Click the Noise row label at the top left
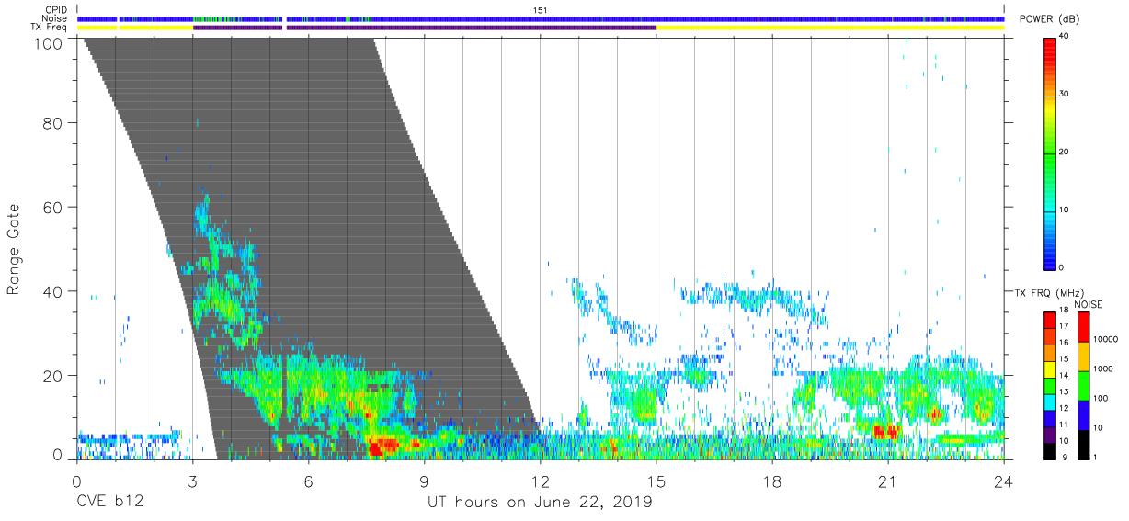 [x=55, y=18]
